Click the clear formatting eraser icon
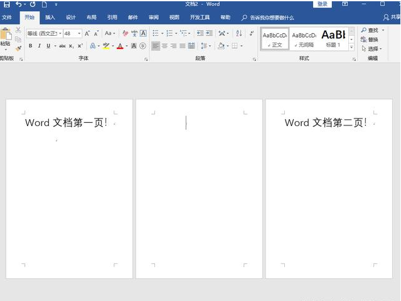Image resolution: width=401 pixels, height=301 pixels. pyautogui.click(x=126, y=33)
